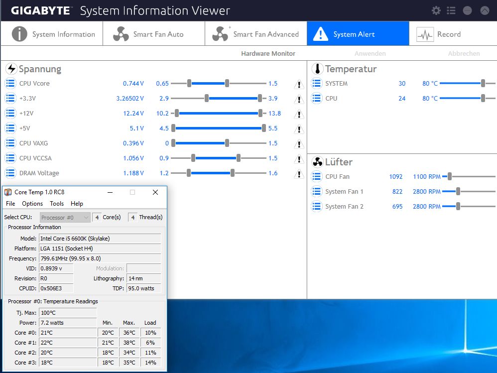This screenshot has width=497, height=373.
Task: Toggle the CPU VAXG alert warning icon
Action: click(299, 144)
